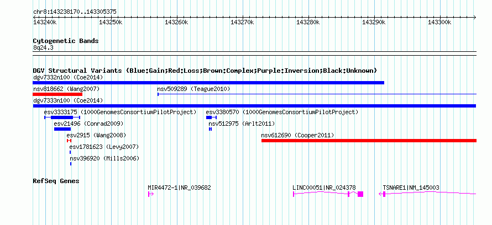Viewport: 492px width, 225px height.
Task: Select the LINC00051|NR_024378 gene label
Action: (324, 187)
